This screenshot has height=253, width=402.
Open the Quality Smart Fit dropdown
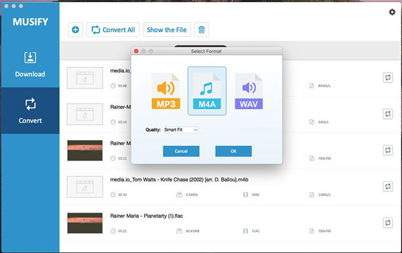181,130
